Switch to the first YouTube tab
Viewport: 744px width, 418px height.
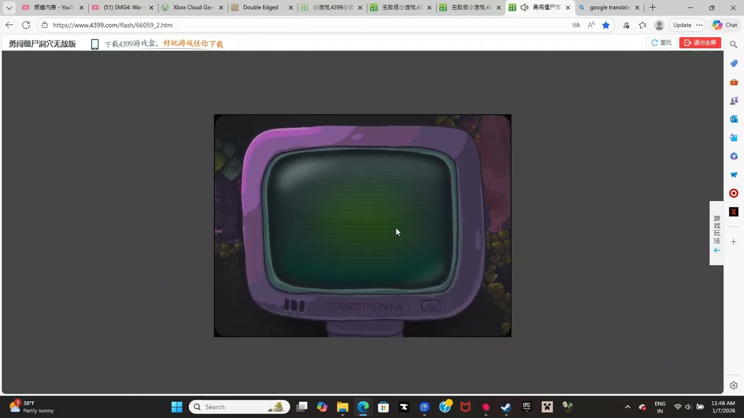52,8
